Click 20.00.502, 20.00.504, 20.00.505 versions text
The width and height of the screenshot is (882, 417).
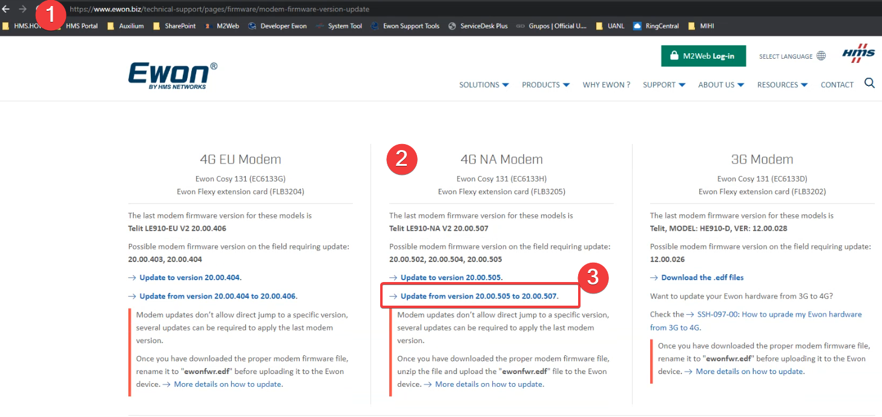(446, 259)
